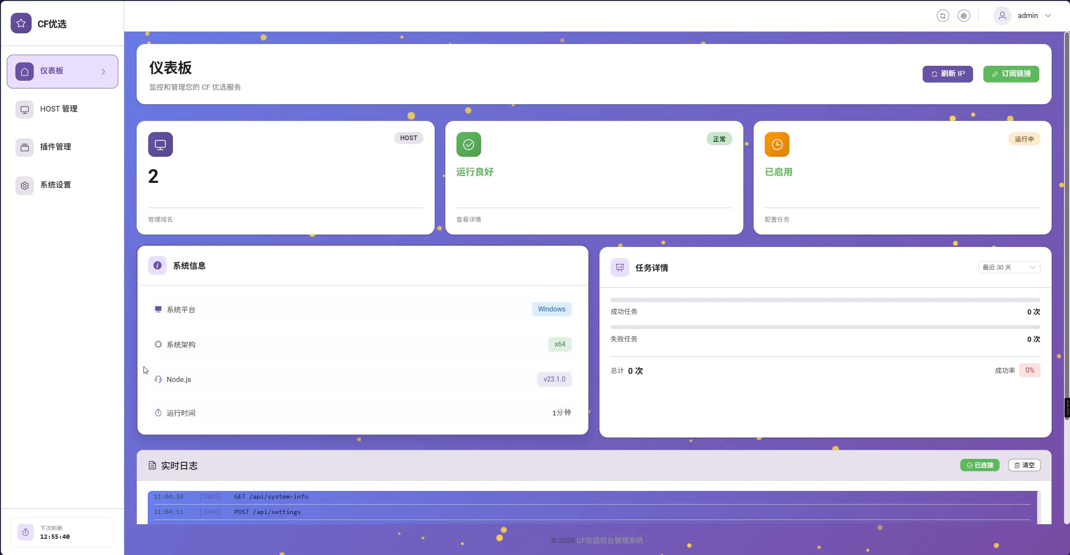
Task: Click the admin username text
Action: coord(1027,16)
